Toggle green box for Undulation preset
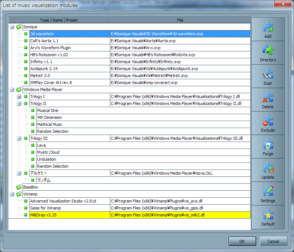The width and height of the screenshot is (294, 252). click(33, 159)
